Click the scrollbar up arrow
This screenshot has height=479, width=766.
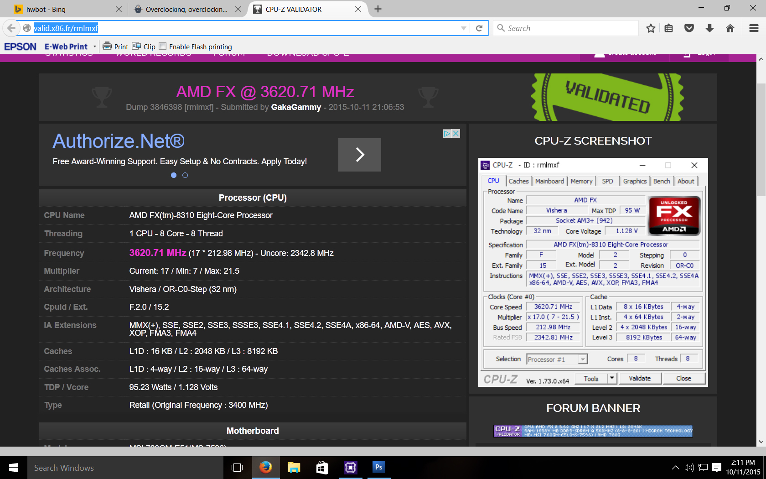pos(761,59)
